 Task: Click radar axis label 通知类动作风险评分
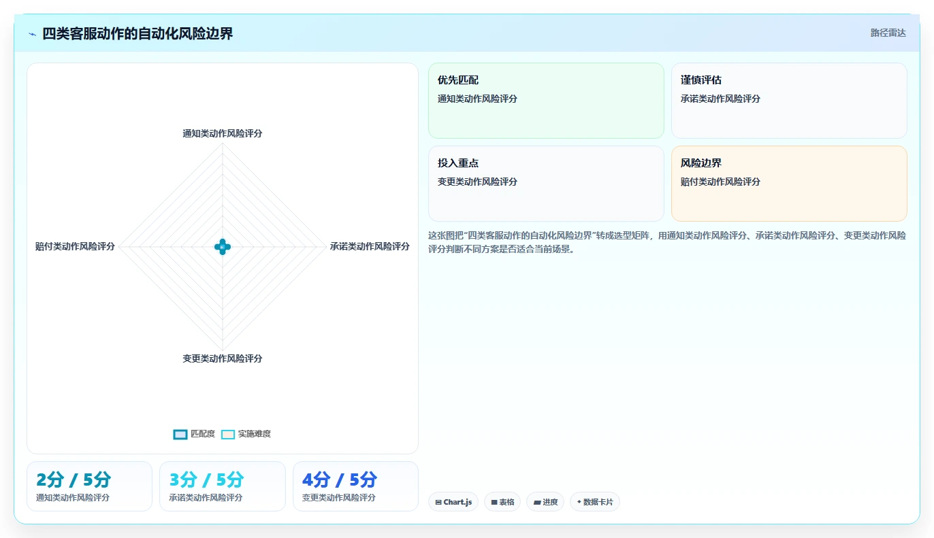(223, 133)
